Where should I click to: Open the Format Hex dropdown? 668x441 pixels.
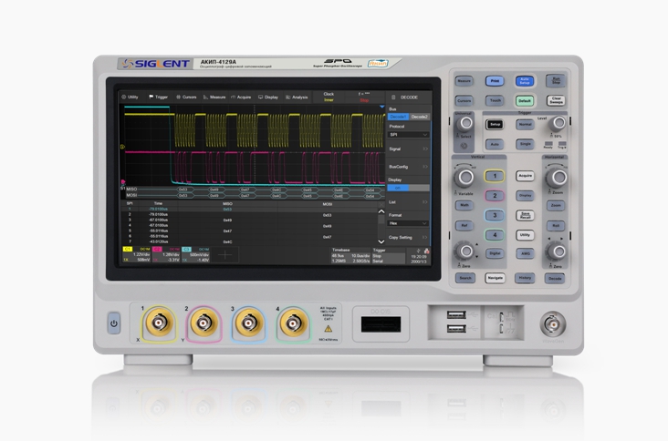coord(408,223)
